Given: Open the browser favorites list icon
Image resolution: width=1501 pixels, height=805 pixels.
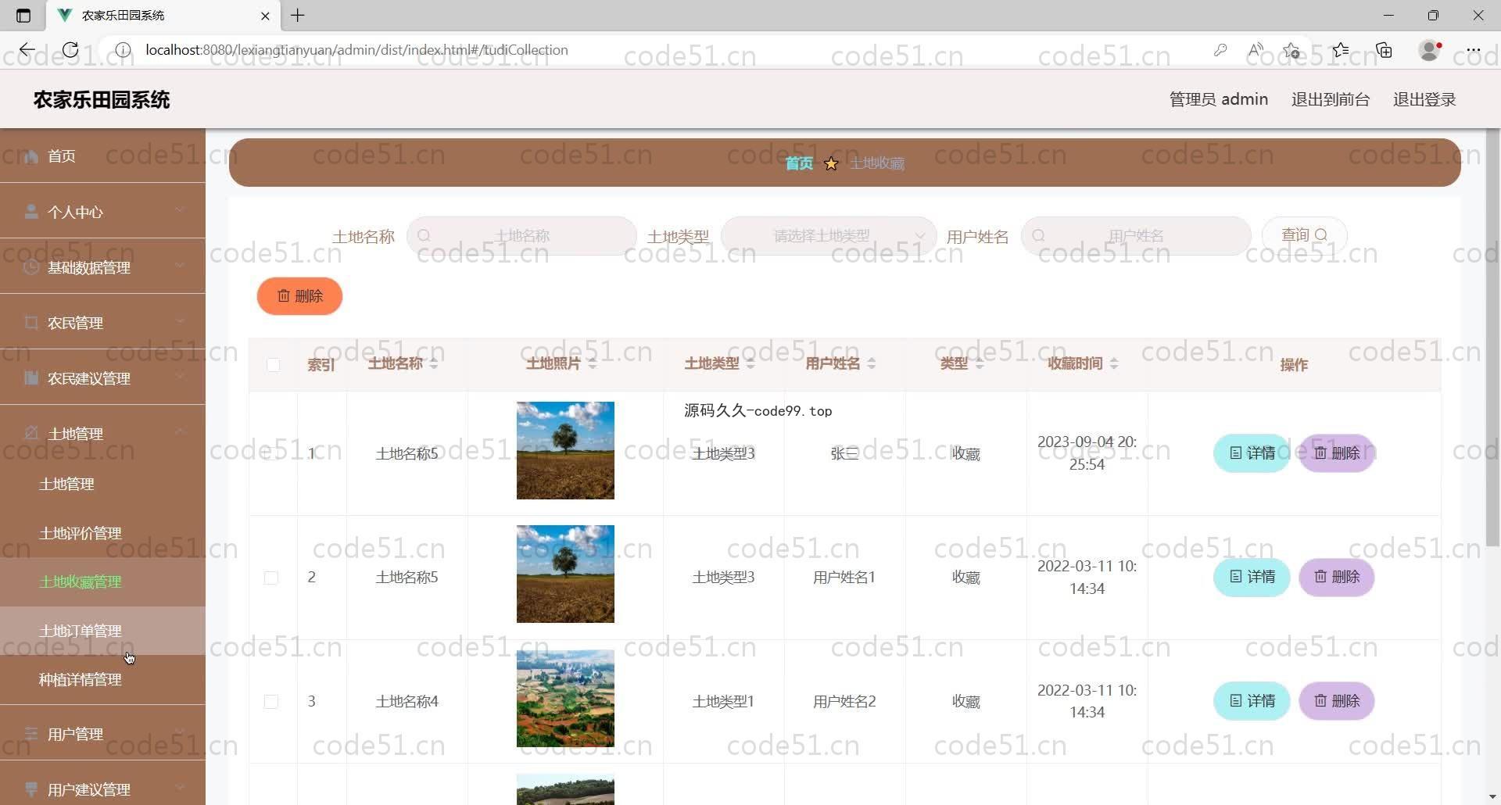Looking at the screenshot, I should [1341, 50].
